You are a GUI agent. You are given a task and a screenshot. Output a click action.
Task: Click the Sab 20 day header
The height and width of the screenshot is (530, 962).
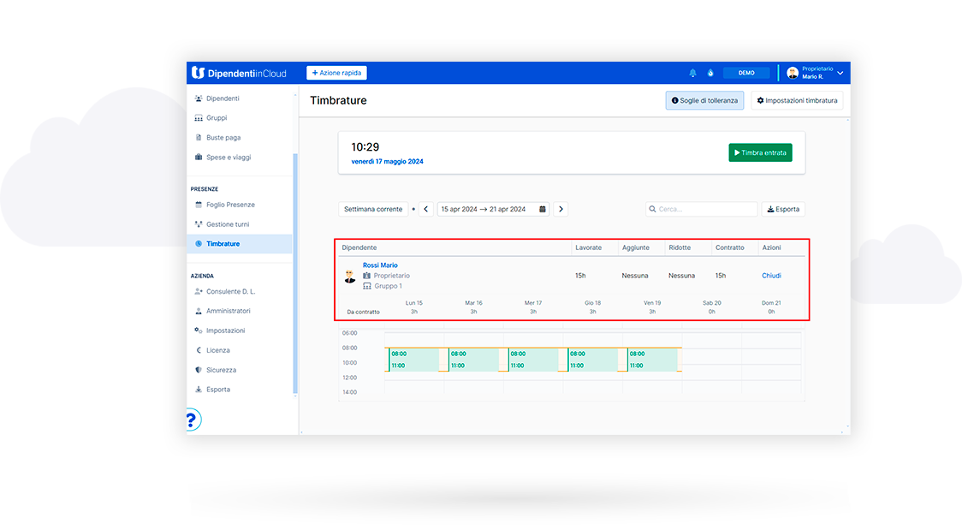pos(712,303)
